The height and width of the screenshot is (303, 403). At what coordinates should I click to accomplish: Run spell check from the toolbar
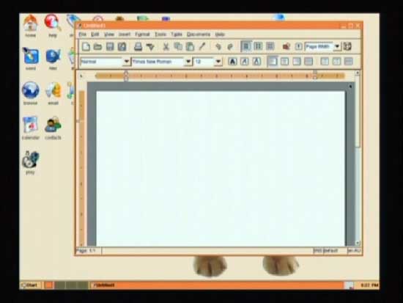pyautogui.click(x=150, y=47)
